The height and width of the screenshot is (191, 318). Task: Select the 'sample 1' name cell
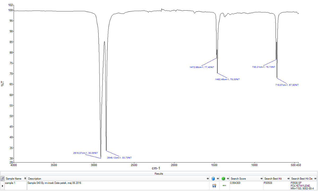pos(16,185)
